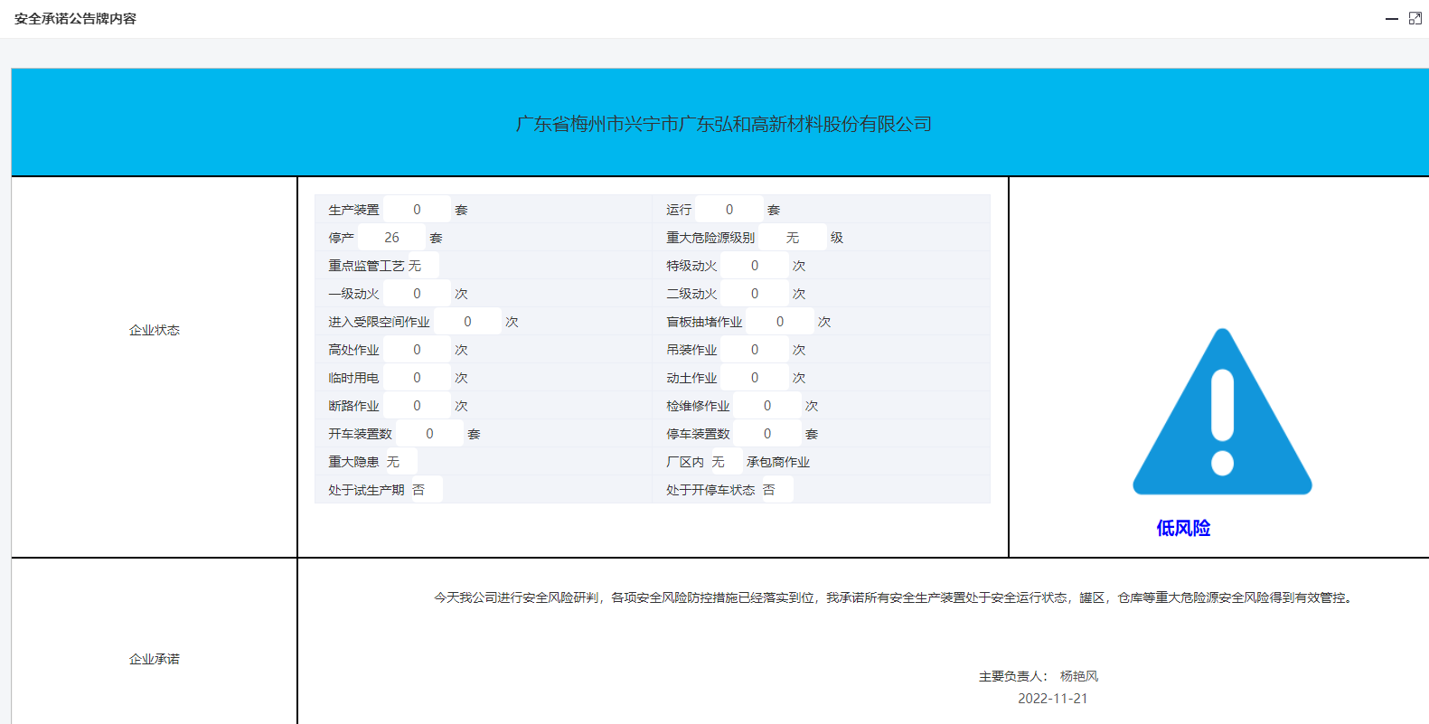This screenshot has width=1429, height=724.
Task: Click the company name in blue header
Action: click(723, 124)
